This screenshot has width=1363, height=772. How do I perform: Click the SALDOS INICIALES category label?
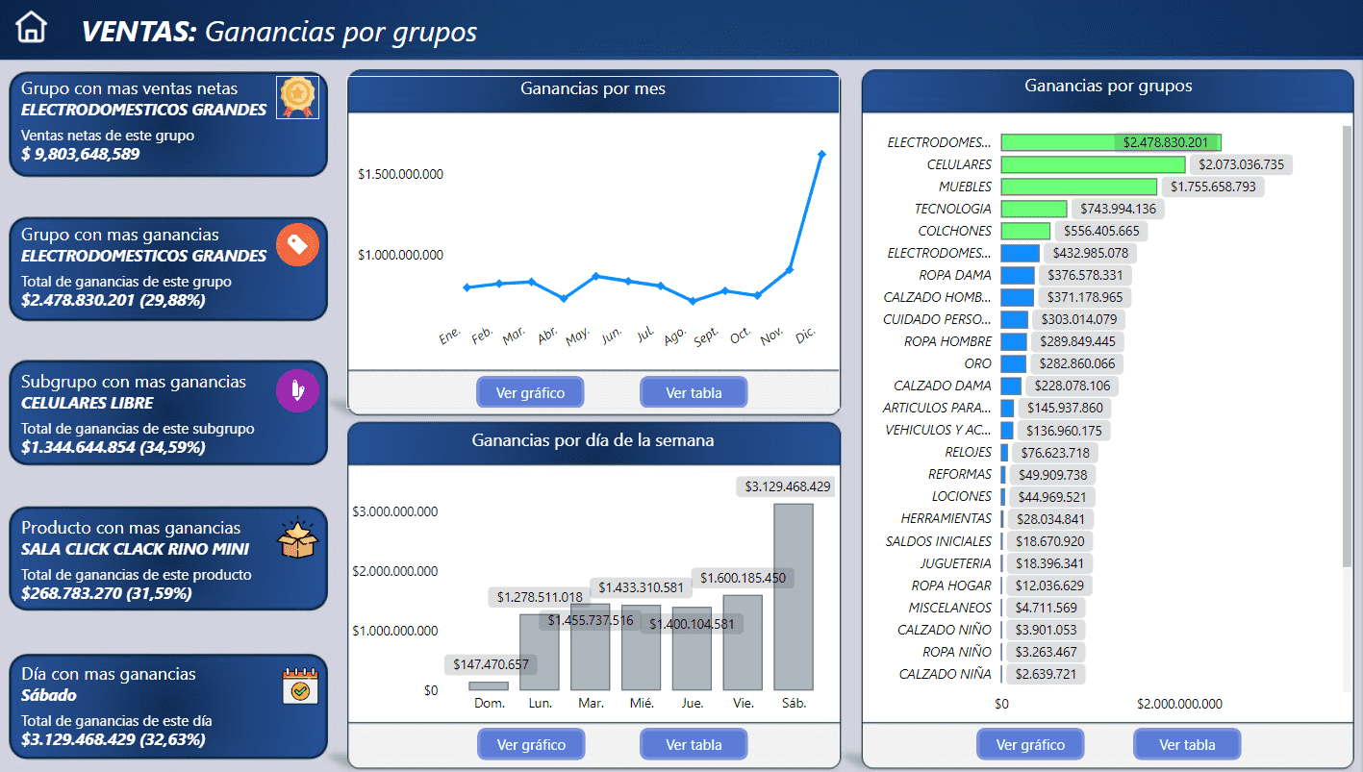(x=939, y=541)
